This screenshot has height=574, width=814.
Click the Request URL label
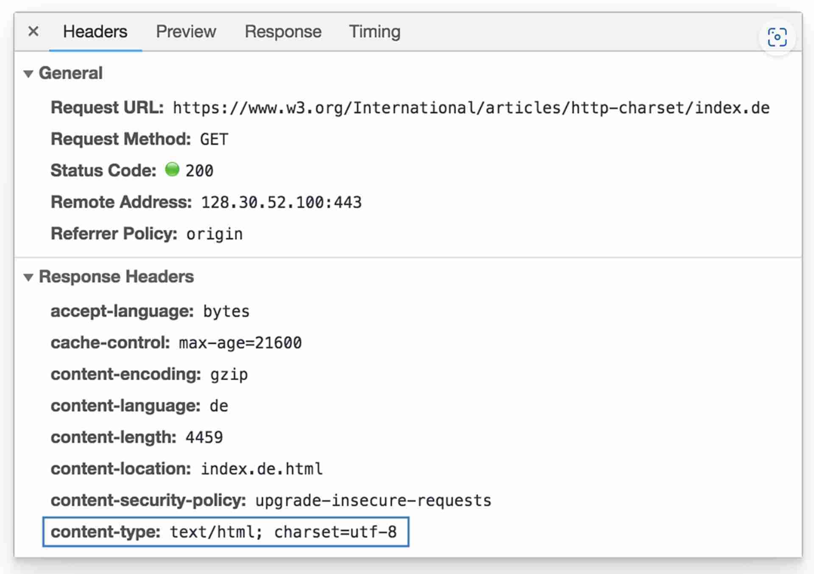click(x=107, y=108)
